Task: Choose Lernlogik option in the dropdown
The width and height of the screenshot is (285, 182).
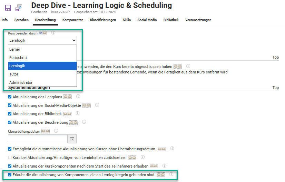Action: click(x=42, y=66)
